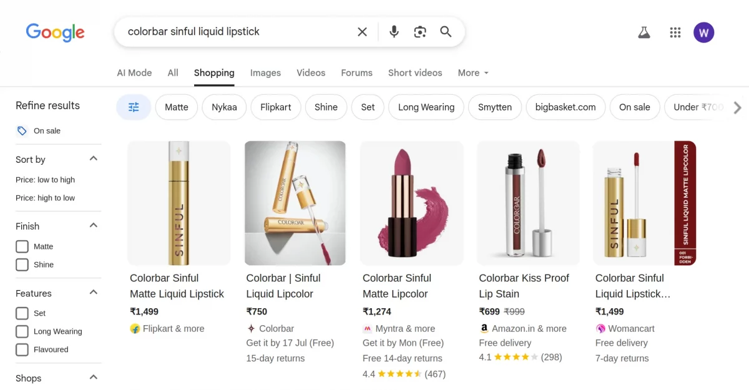Open the Shopping results tab
The width and height of the screenshot is (749, 390).
pos(214,72)
